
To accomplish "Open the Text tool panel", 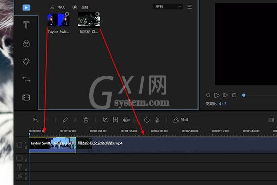I will (26, 25).
